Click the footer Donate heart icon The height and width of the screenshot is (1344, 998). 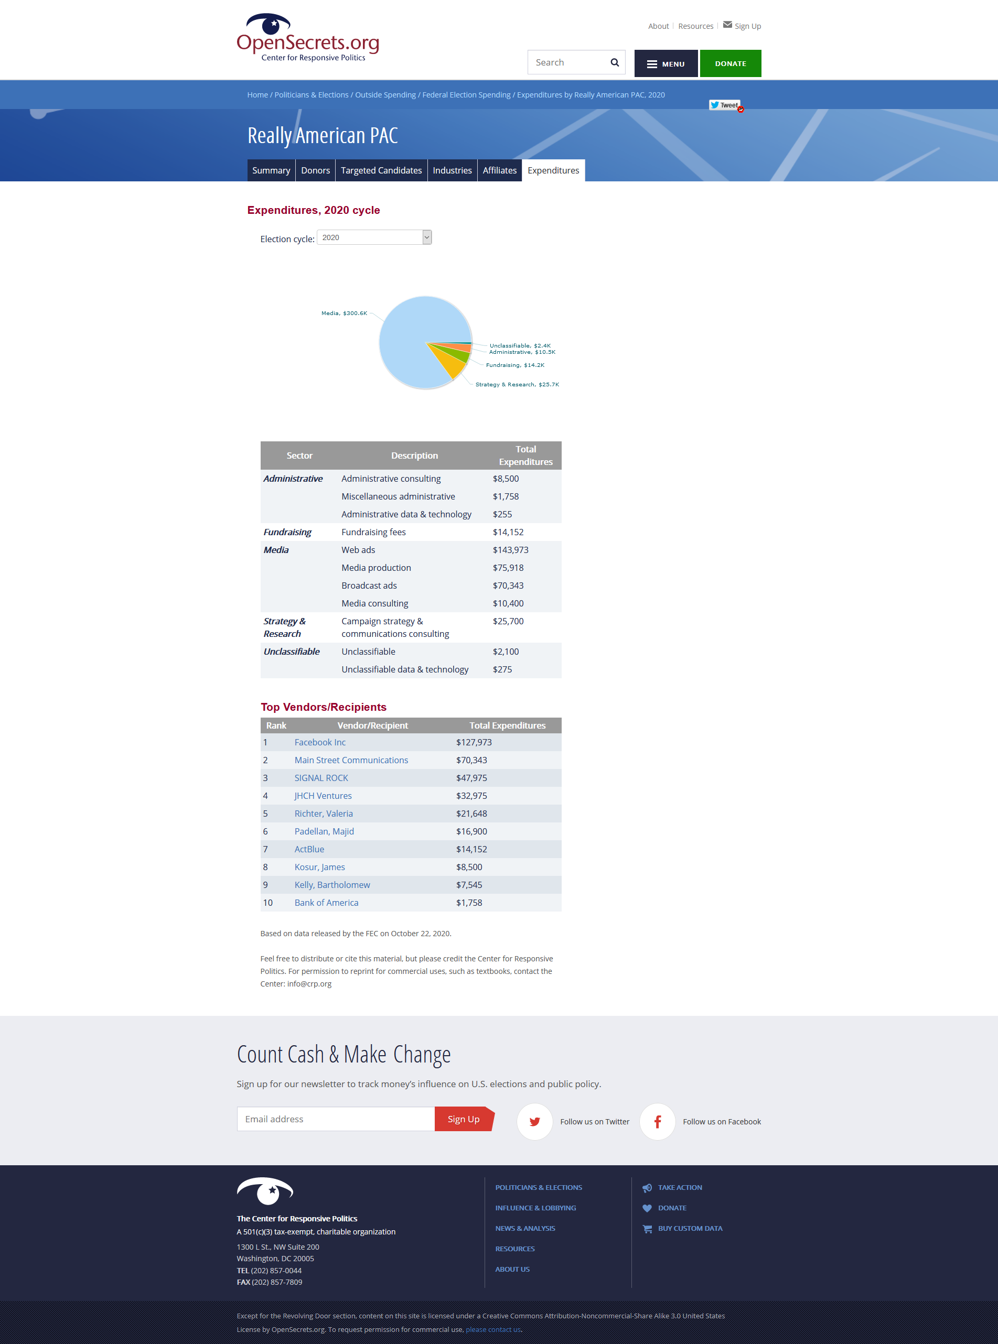[x=647, y=1208]
